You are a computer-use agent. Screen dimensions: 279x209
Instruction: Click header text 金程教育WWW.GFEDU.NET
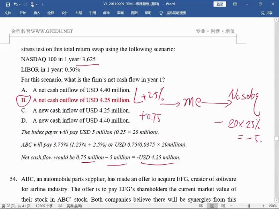coord(42,31)
